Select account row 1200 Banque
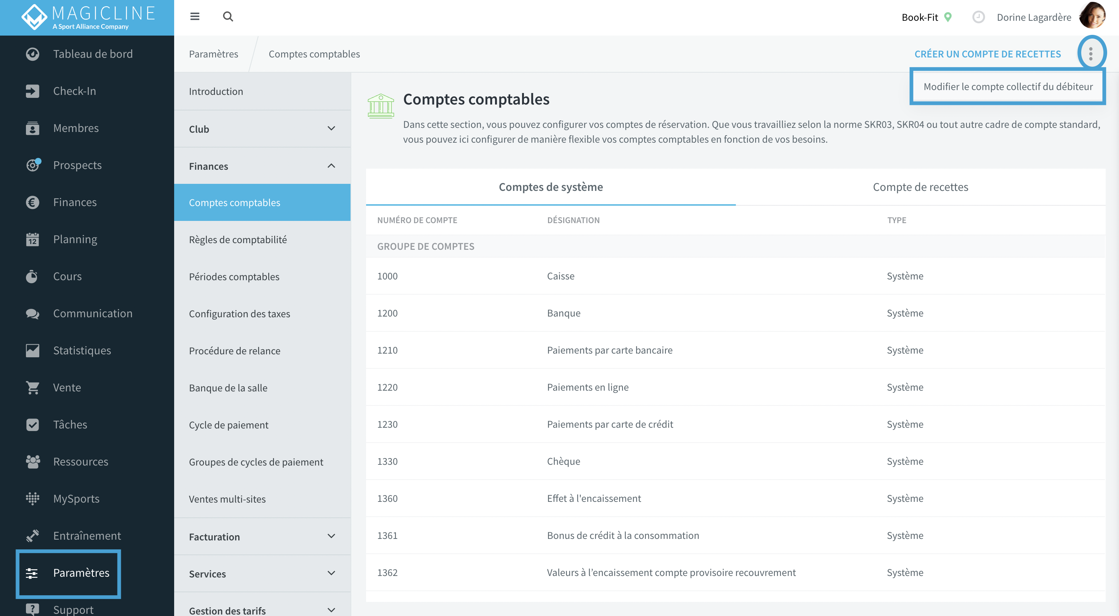 tap(736, 313)
